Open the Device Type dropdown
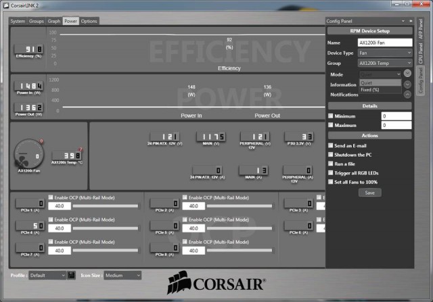Image resolution: width=433 pixels, height=302 pixels. click(x=385, y=53)
